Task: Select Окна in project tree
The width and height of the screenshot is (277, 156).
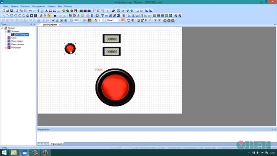Action: click(x=14, y=38)
